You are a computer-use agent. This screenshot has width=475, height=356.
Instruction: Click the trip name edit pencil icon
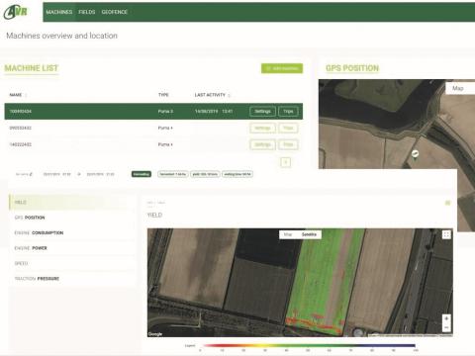(x=31, y=174)
